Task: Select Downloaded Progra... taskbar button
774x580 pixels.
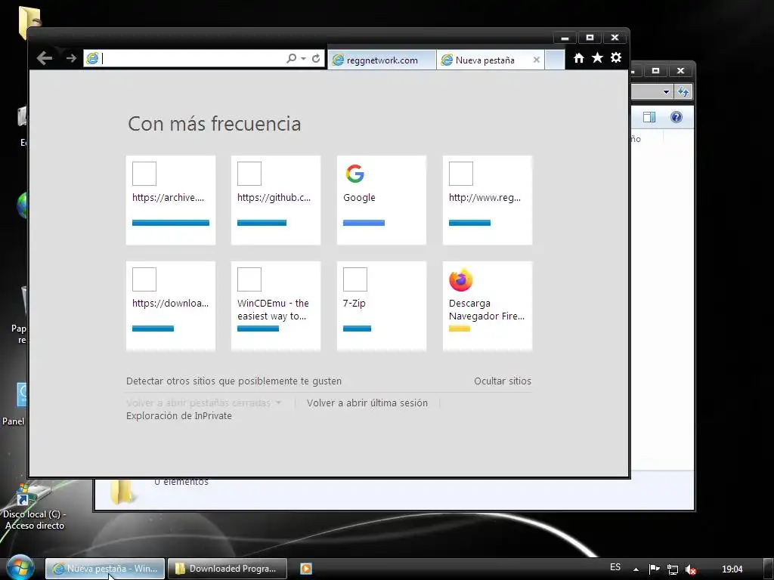Action: (228, 569)
